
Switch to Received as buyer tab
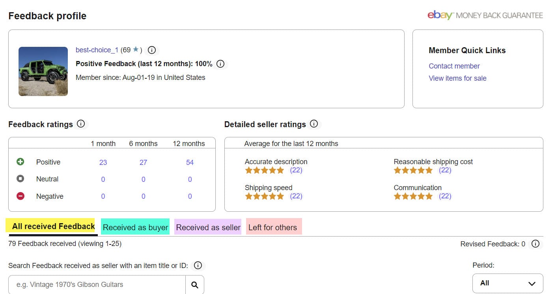tap(135, 227)
